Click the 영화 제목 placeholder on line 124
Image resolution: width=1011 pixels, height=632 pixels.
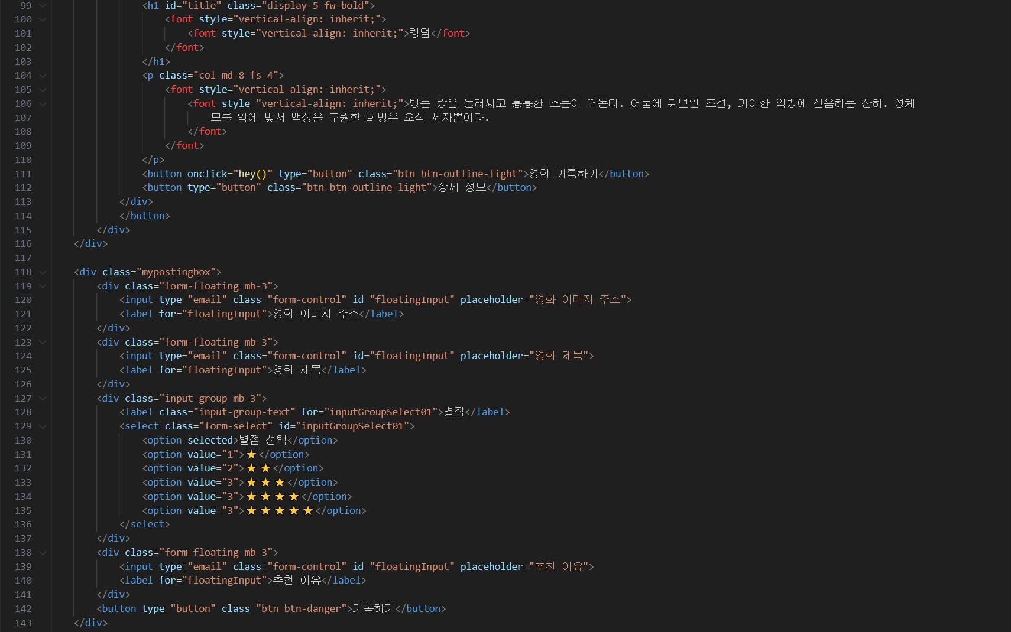point(559,356)
